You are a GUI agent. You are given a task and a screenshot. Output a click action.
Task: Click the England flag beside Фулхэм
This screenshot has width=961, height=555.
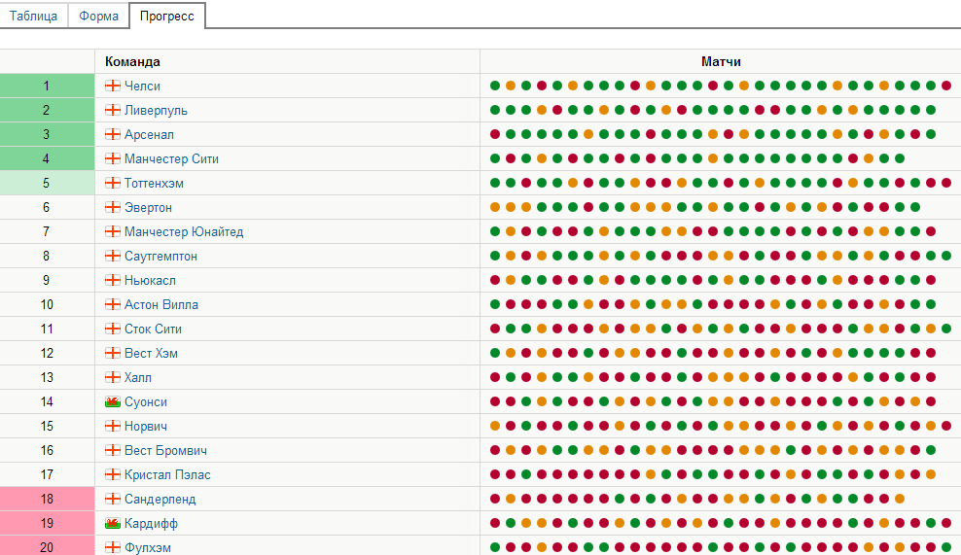tap(113, 547)
